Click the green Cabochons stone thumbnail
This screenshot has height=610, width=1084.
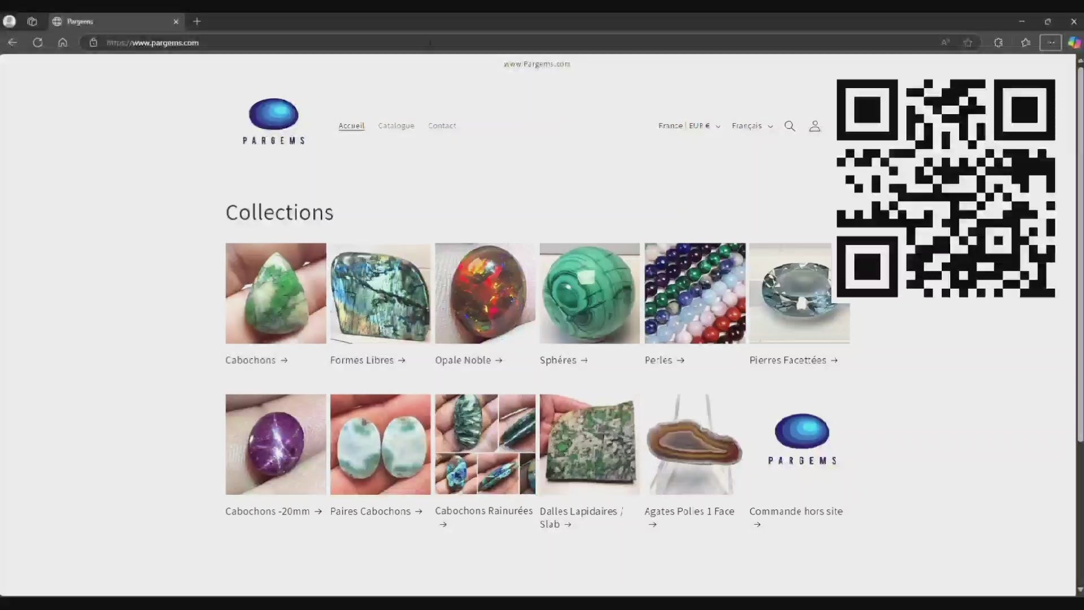276,293
